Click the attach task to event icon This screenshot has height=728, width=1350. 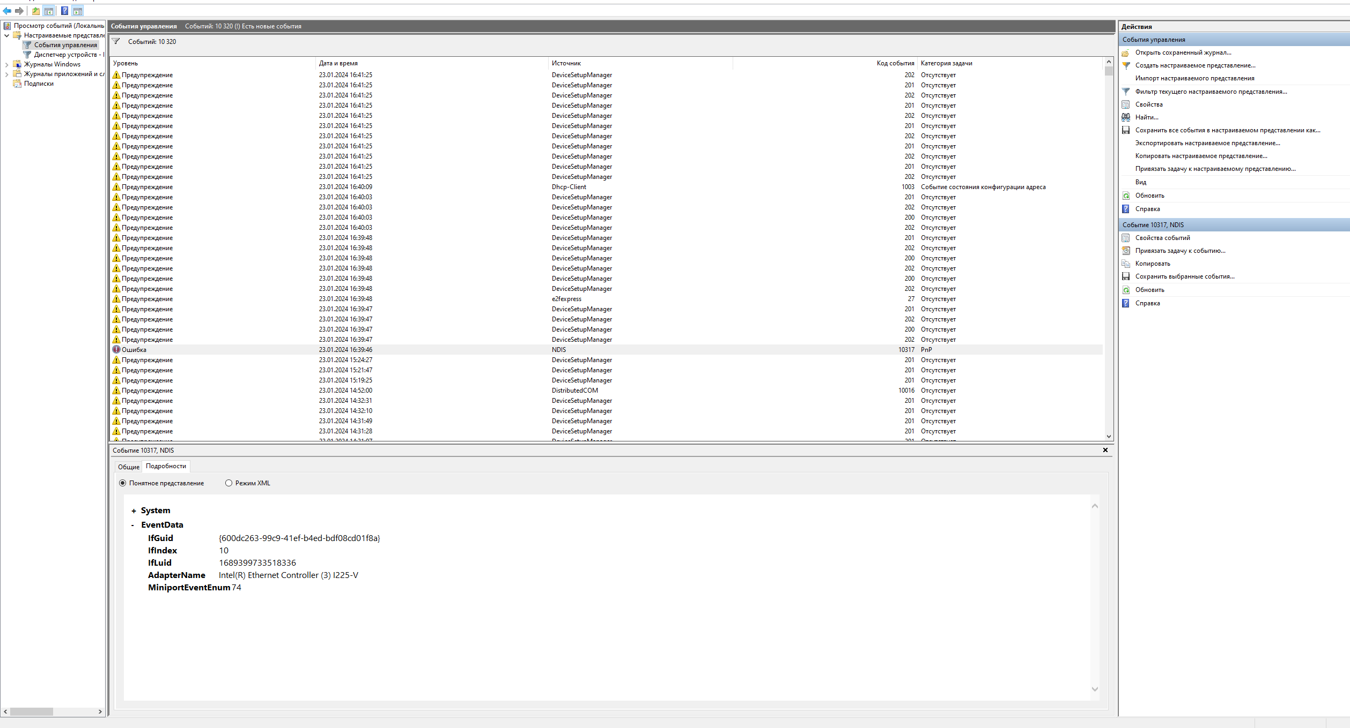1126,251
